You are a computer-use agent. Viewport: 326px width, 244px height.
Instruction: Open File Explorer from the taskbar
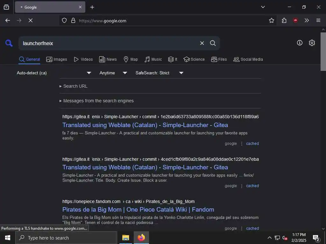pyautogui.click(x=125, y=238)
